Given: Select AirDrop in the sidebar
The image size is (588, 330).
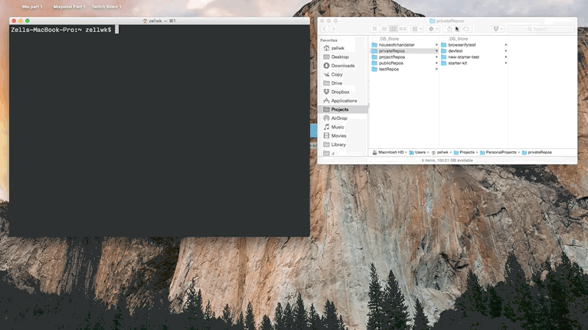Looking at the screenshot, I should (x=341, y=118).
